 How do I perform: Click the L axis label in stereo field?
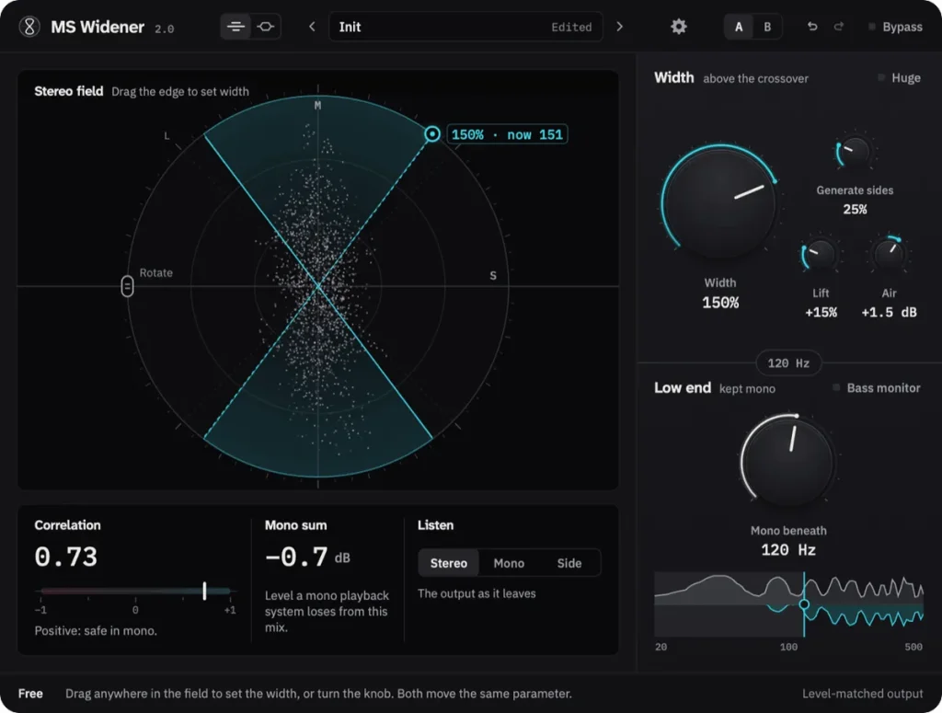pos(167,136)
